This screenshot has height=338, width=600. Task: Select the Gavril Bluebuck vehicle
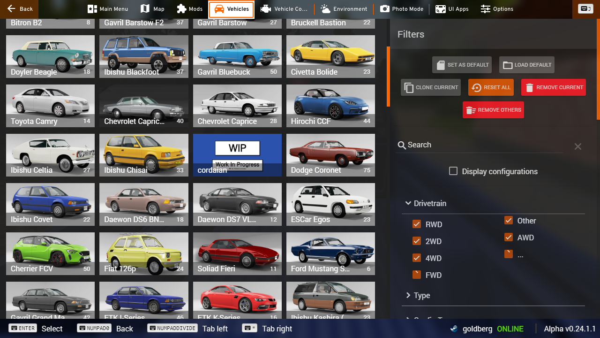237,57
